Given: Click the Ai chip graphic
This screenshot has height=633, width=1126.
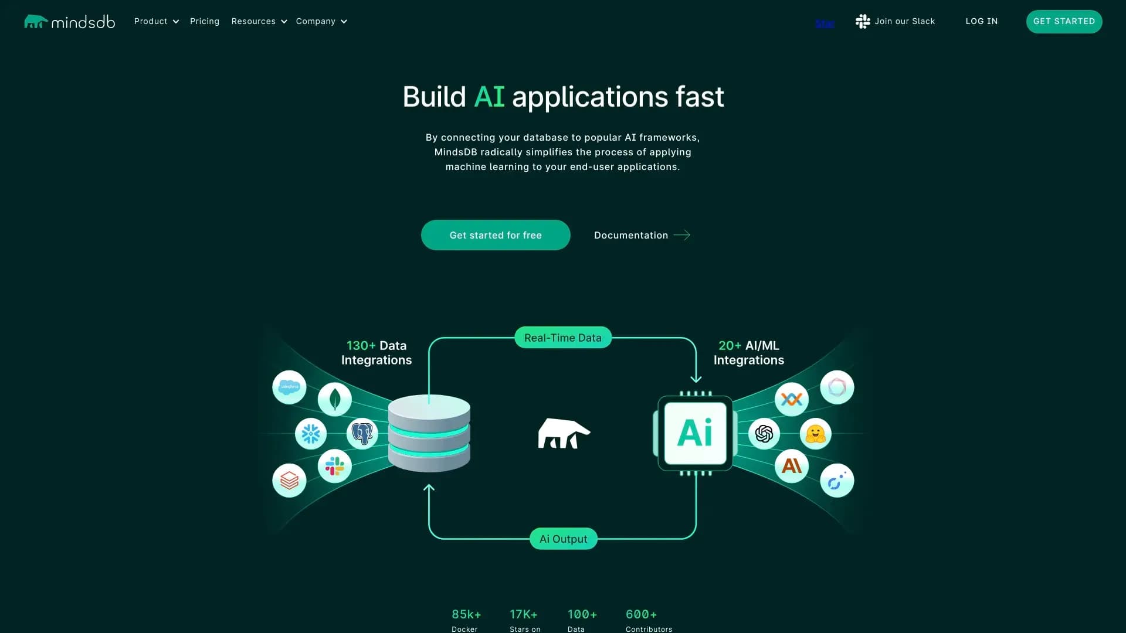Looking at the screenshot, I should tap(696, 433).
